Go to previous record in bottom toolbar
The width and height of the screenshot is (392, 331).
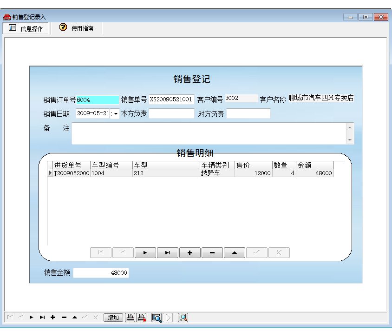click(x=21, y=317)
